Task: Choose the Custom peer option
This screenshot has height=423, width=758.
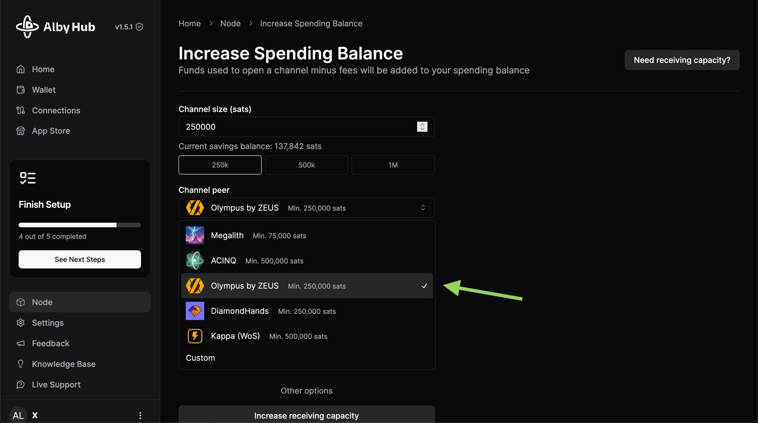Action: click(x=200, y=358)
